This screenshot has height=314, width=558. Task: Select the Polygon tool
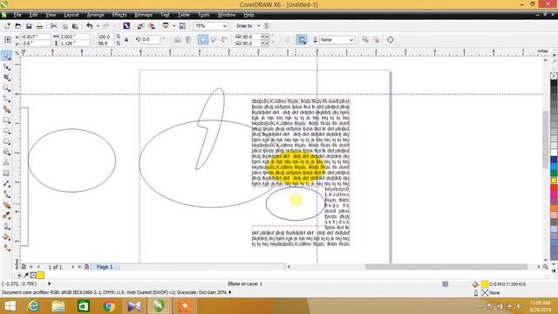pos(6,141)
